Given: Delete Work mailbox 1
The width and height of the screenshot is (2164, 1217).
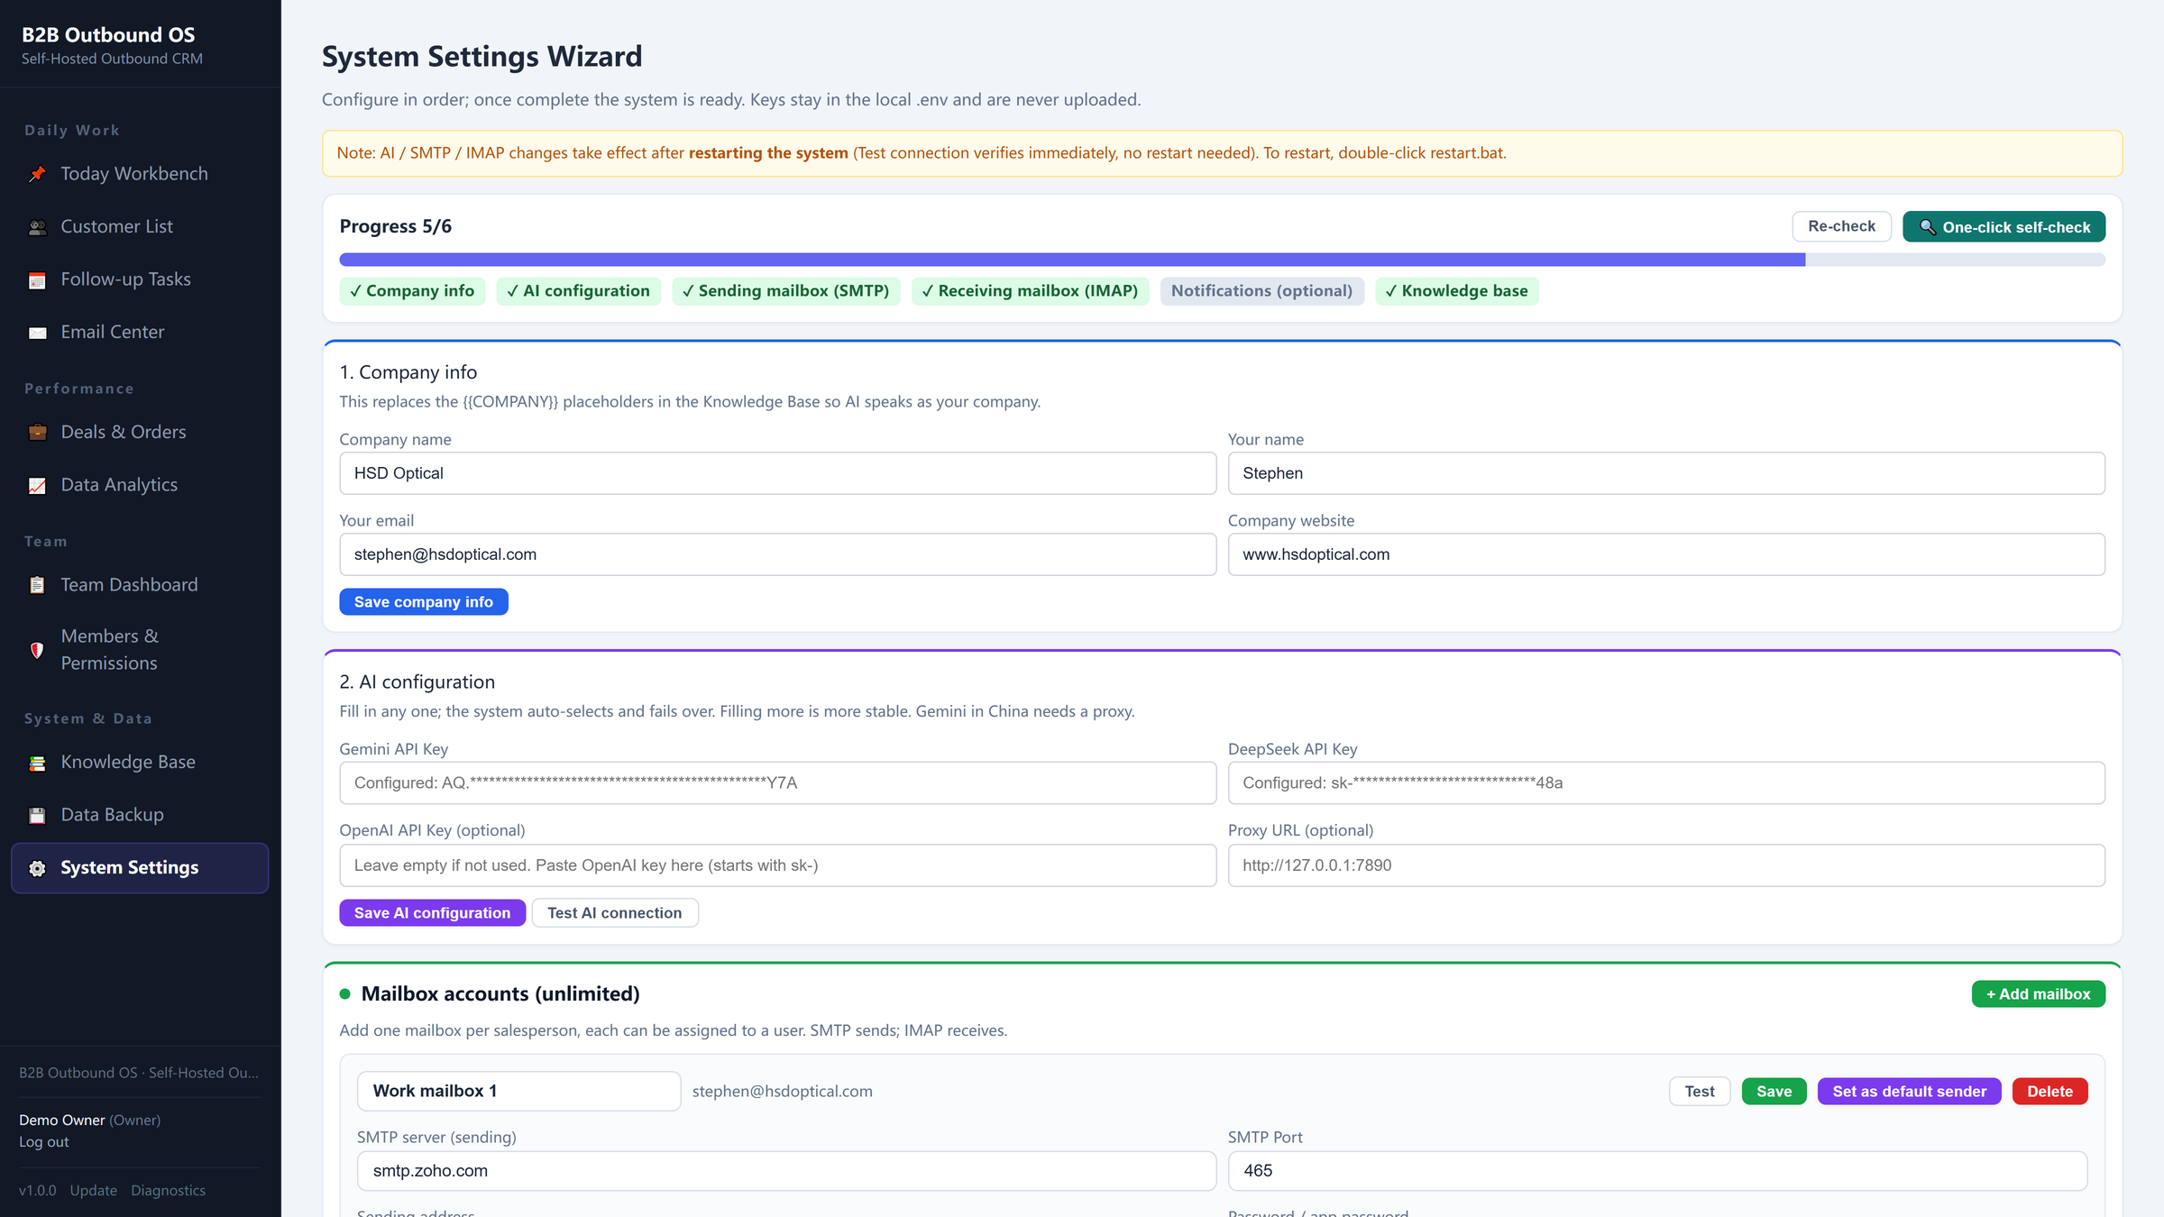Looking at the screenshot, I should (x=2049, y=1092).
